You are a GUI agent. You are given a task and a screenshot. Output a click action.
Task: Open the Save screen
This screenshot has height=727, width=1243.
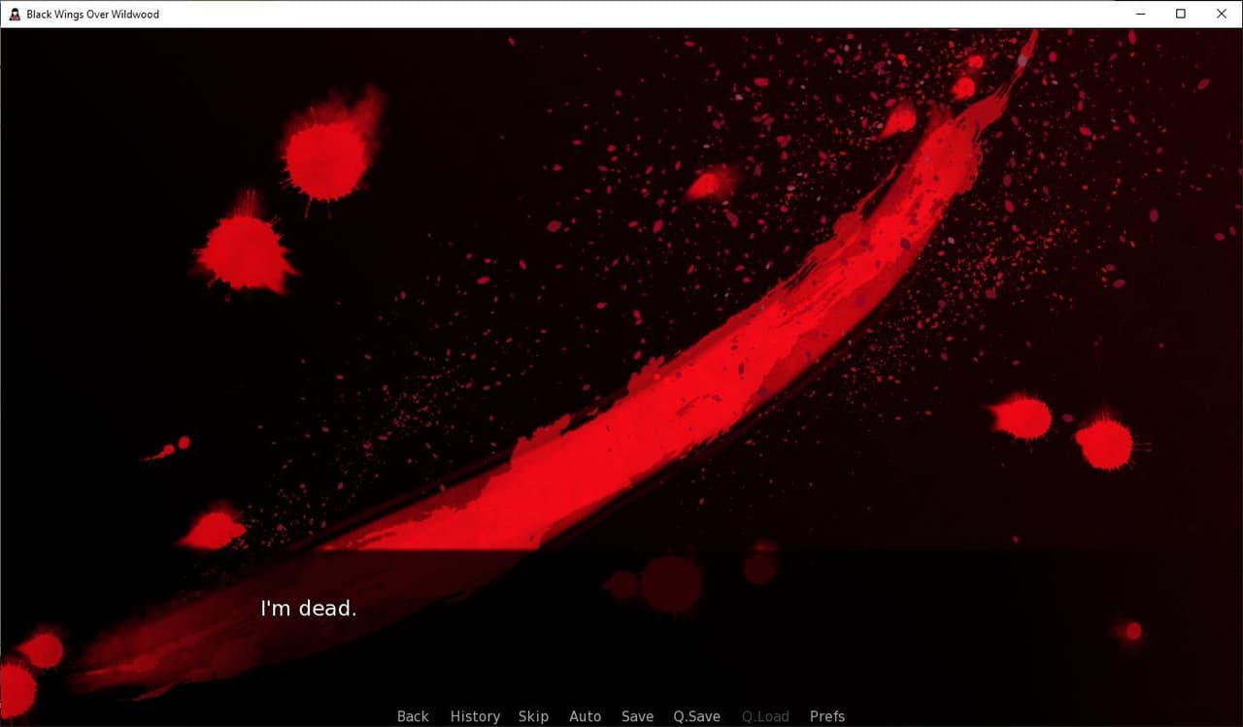coord(637,716)
